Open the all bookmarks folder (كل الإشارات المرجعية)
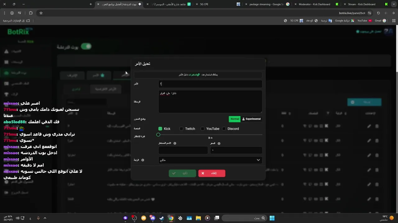 [x=16, y=21]
